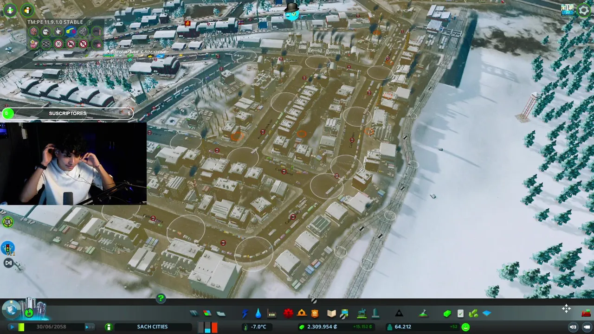Click the play/step button on left edge
The width and height of the screenshot is (594, 334).
click(8, 263)
